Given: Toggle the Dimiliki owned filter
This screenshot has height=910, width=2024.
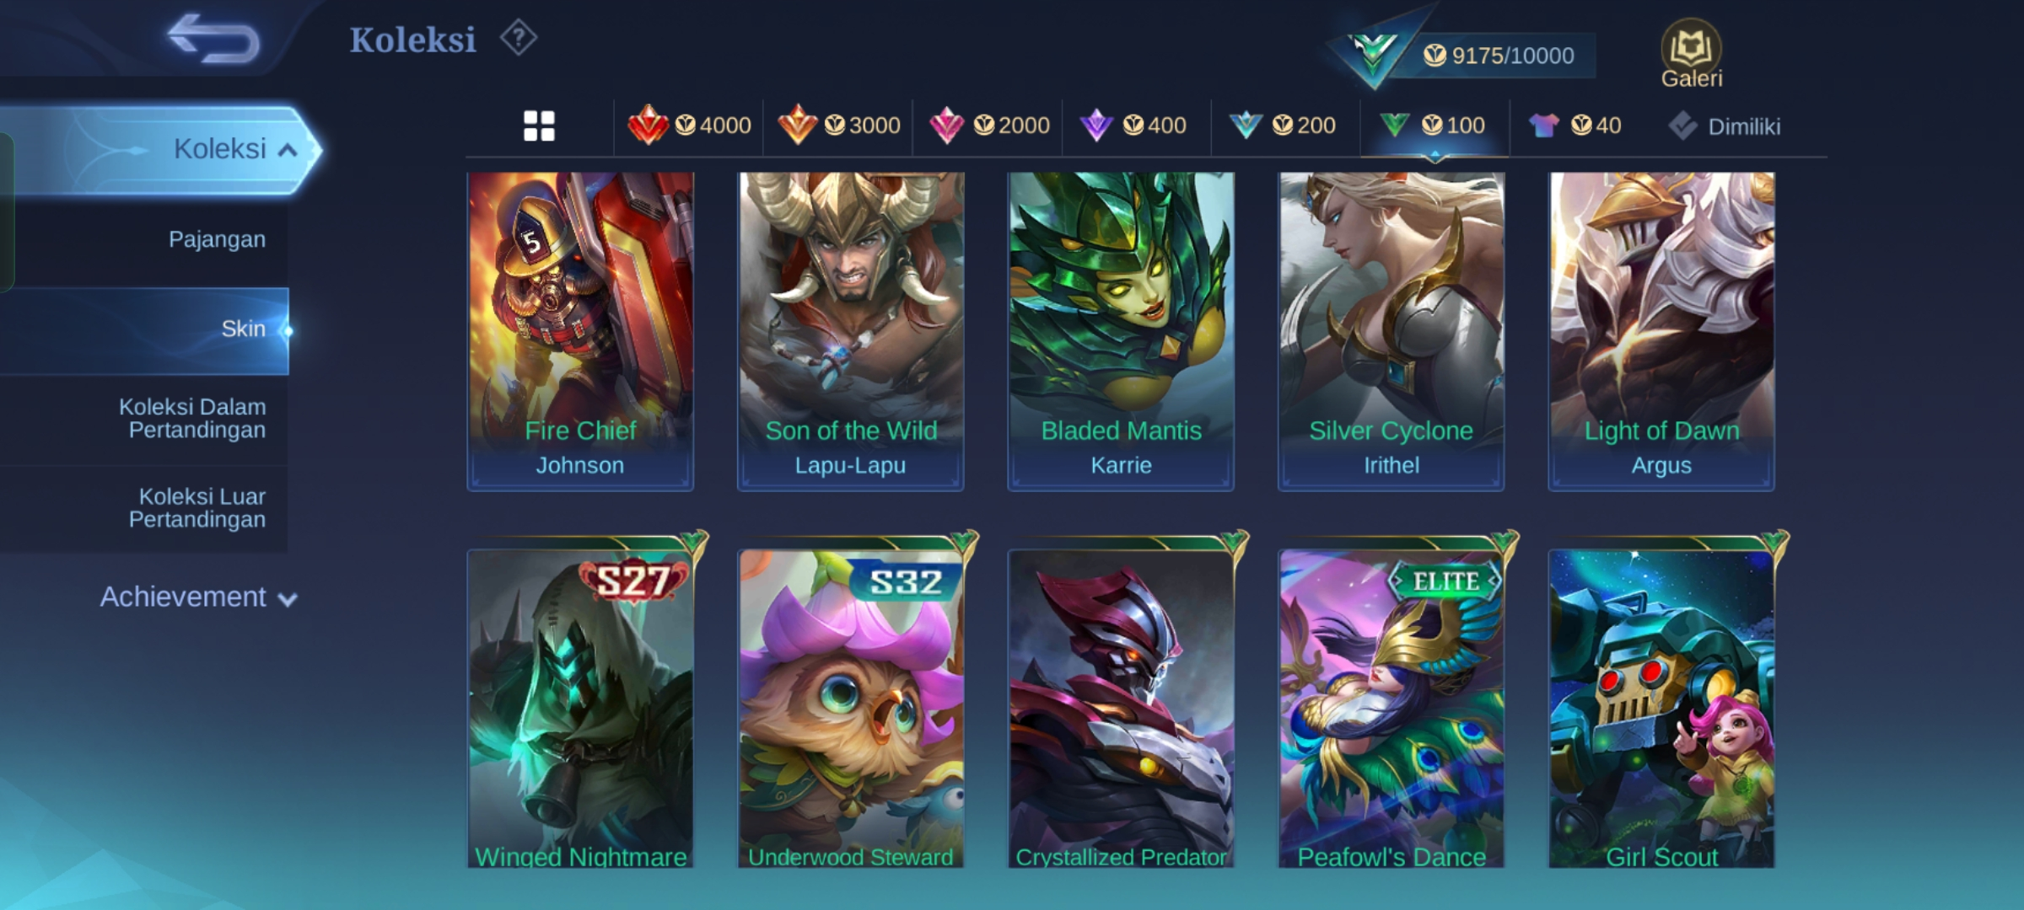Looking at the screenshot, I should click(1724, 126).
